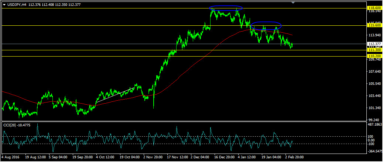The image size is (383, 162).
Task: Select the 110.200 yellow price level label
Action: point(375,56)
